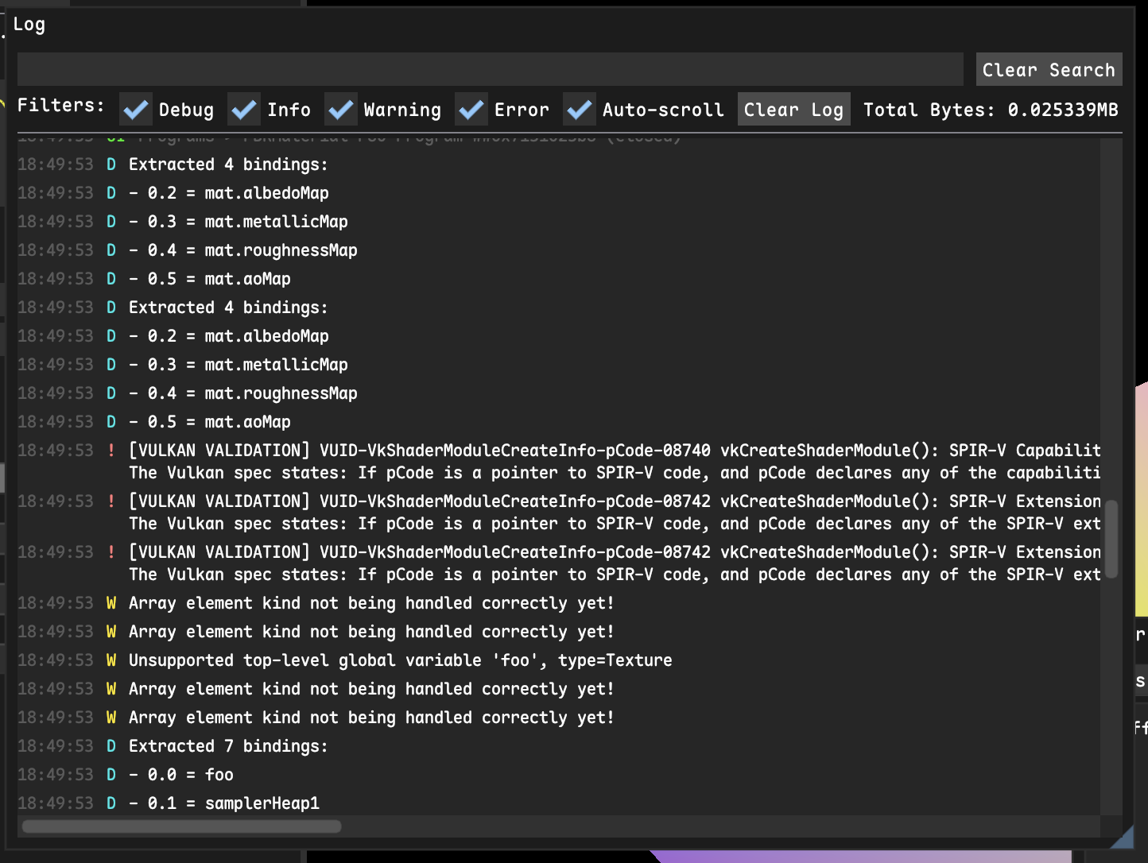Click the exclamation icon on the pCode-08742 error line

(111, 501)
